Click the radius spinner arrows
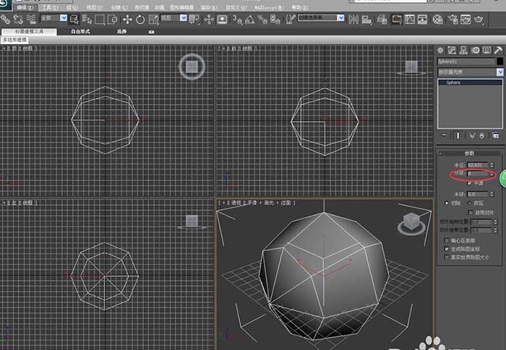506x350 pixels. (x=492, y=165)
